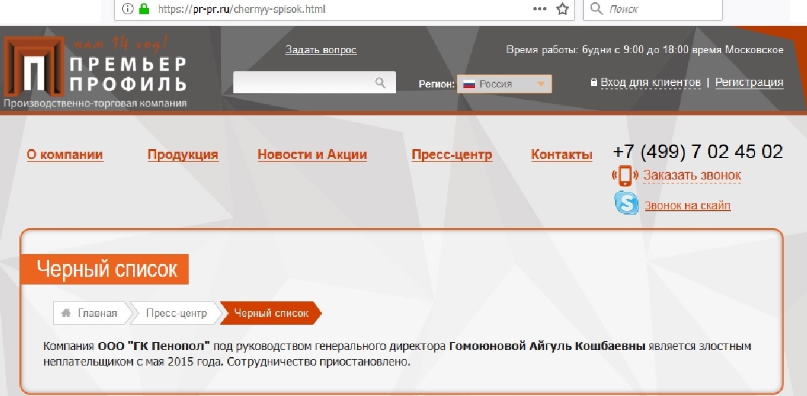Open the Контакты page
This screenshot has width=807, height=396.
click(x=561, y=155)
